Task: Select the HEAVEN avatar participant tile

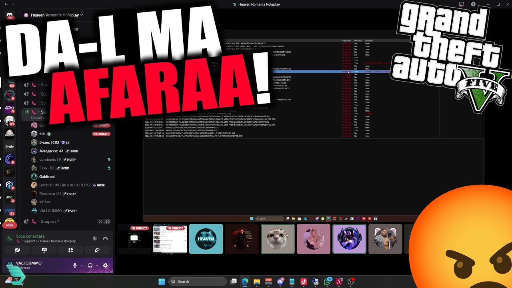Action: pos(206,239)
